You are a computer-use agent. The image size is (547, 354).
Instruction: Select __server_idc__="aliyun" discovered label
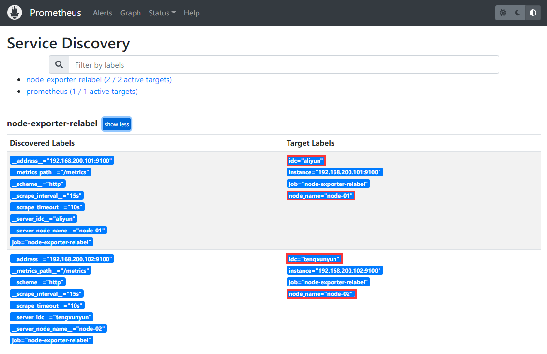[44, 219]
